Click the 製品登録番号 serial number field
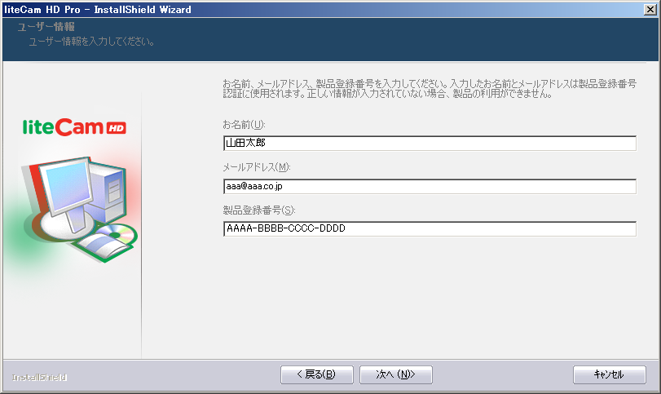The image size is (661, 394). [430, 228]
